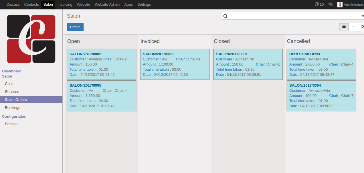Open the conversations chat bubble icon
This screenshot has height=173, width=364.
(x=331, y=4)
